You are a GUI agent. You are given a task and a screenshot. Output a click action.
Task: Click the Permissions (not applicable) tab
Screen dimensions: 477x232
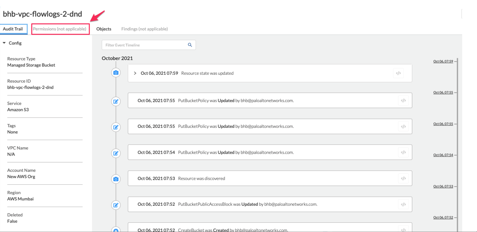click(60, 29)
